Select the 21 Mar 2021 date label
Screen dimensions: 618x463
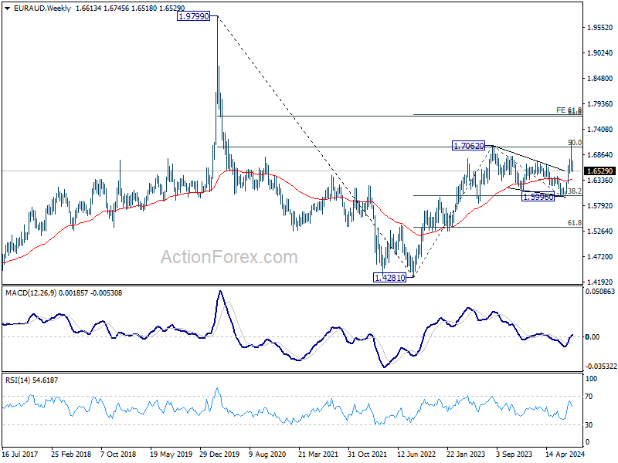click(318, 454)
